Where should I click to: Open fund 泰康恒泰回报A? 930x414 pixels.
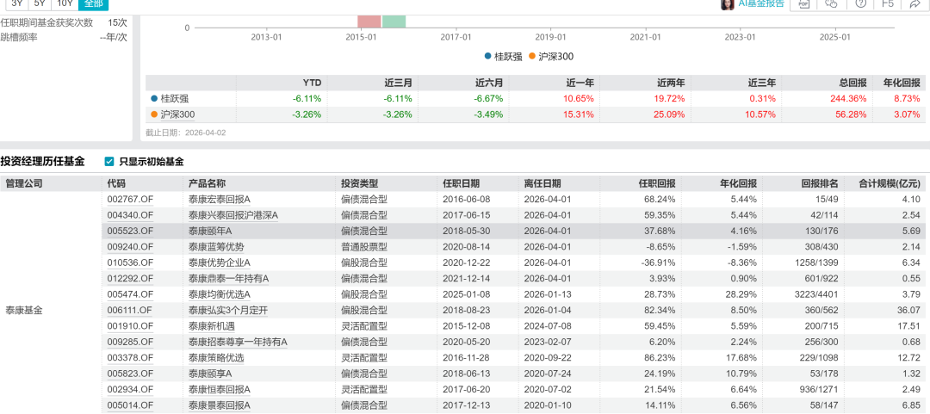click(220, 389)
